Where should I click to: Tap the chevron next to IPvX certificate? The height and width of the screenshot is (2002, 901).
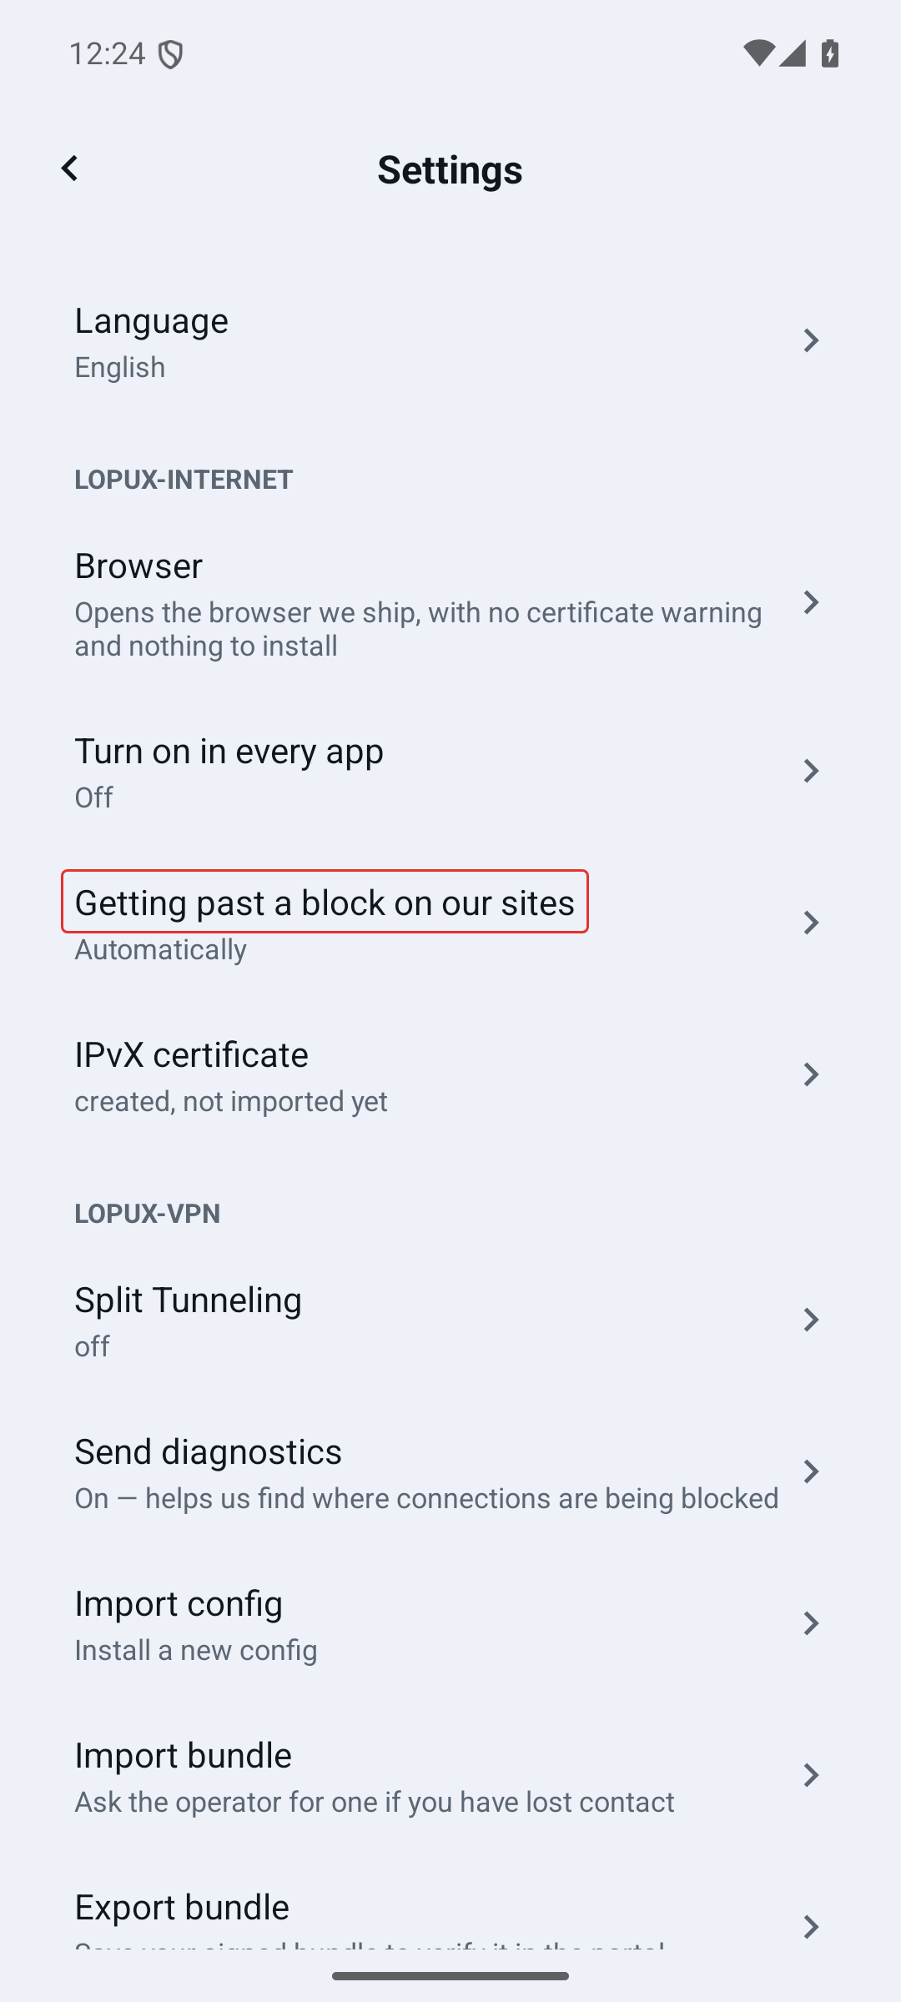pos(810,1074)
